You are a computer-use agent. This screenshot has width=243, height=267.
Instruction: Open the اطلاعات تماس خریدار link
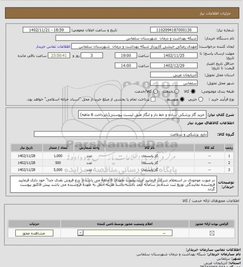(53, 46)
